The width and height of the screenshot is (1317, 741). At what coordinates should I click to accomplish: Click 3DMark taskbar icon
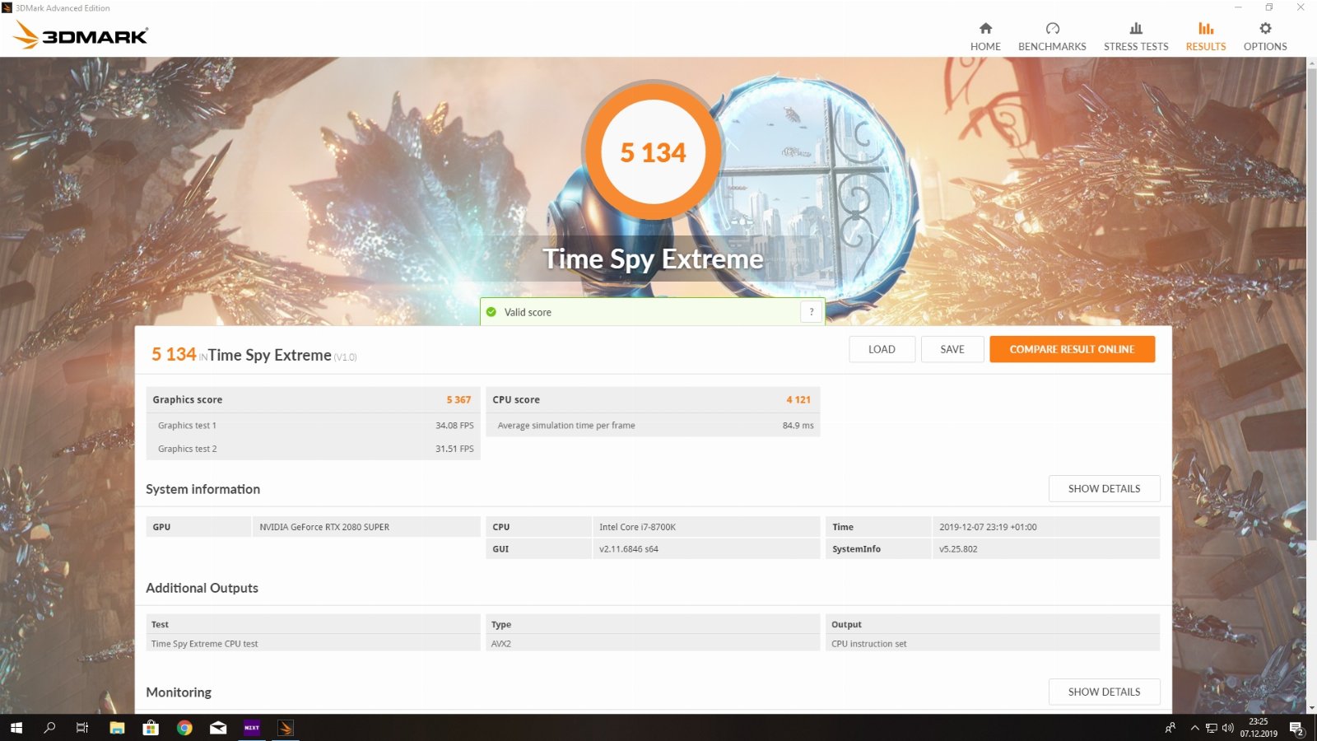click(286, 728)
